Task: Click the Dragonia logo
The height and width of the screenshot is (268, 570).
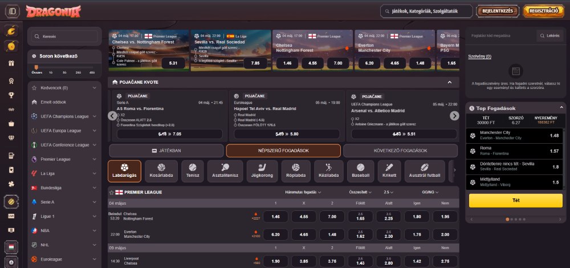Action: (53, 11)
